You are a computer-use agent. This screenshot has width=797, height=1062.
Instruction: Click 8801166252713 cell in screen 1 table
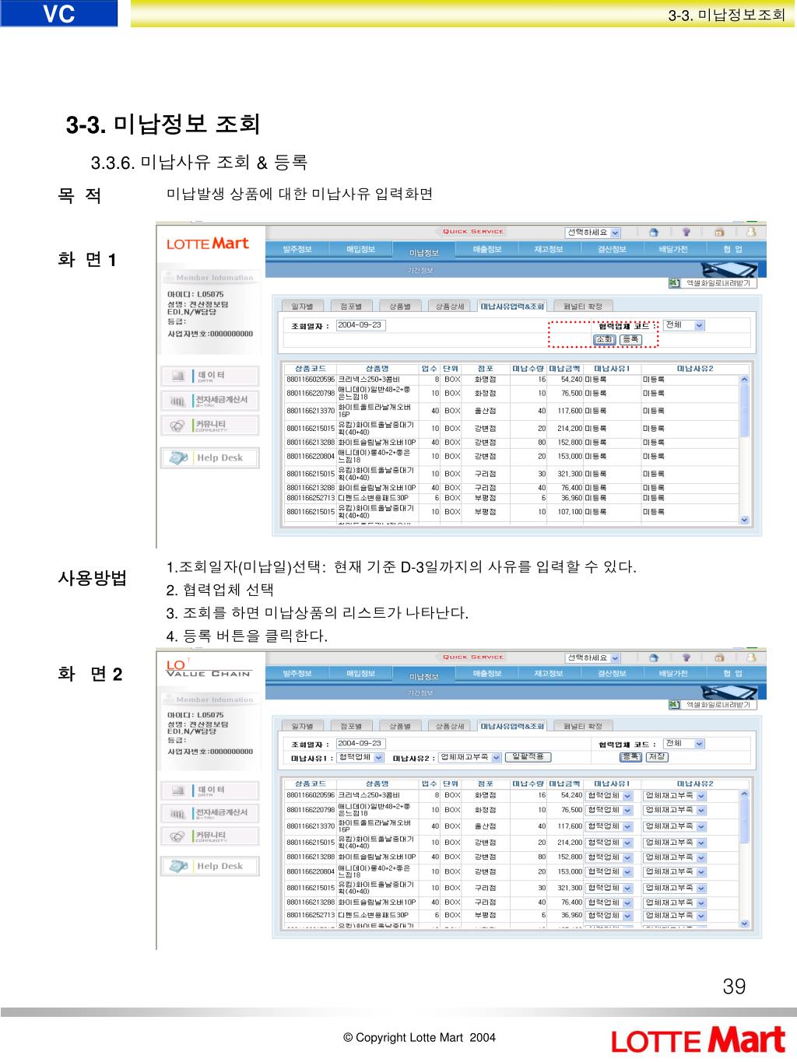(311, 498)
